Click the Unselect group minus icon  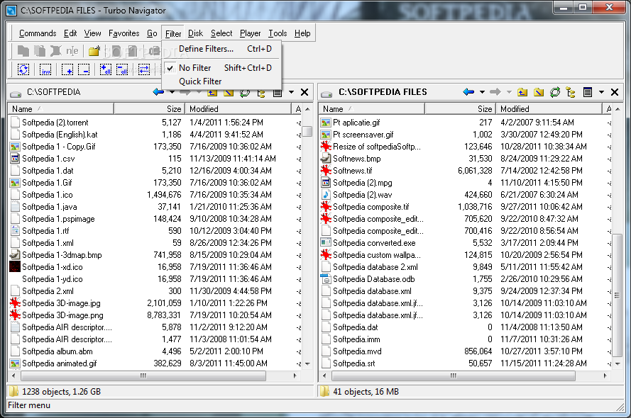[84, 69]
